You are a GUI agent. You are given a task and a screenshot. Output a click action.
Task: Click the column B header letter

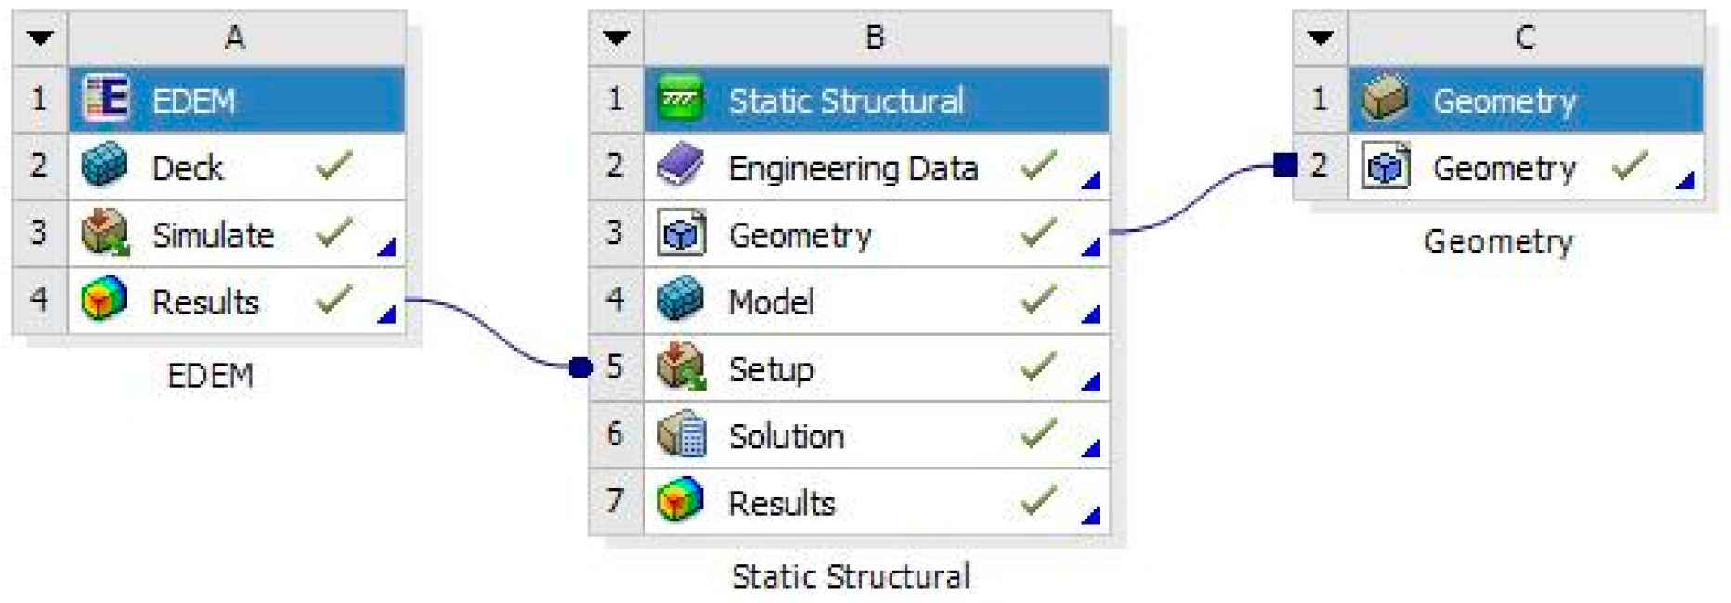[875, 38]
